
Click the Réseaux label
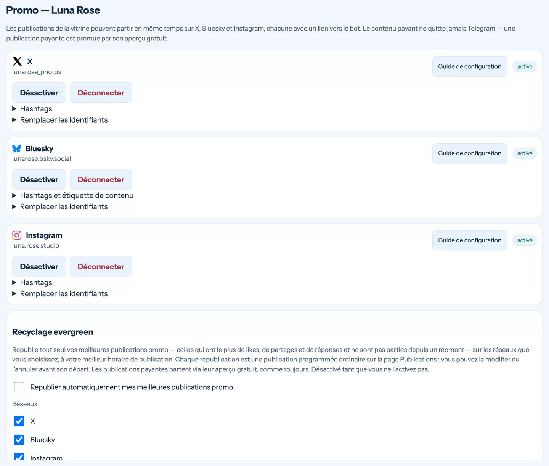point(25,404)
